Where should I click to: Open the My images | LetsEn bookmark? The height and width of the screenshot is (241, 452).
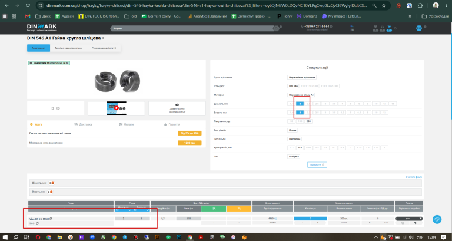(x=341, y=16)
